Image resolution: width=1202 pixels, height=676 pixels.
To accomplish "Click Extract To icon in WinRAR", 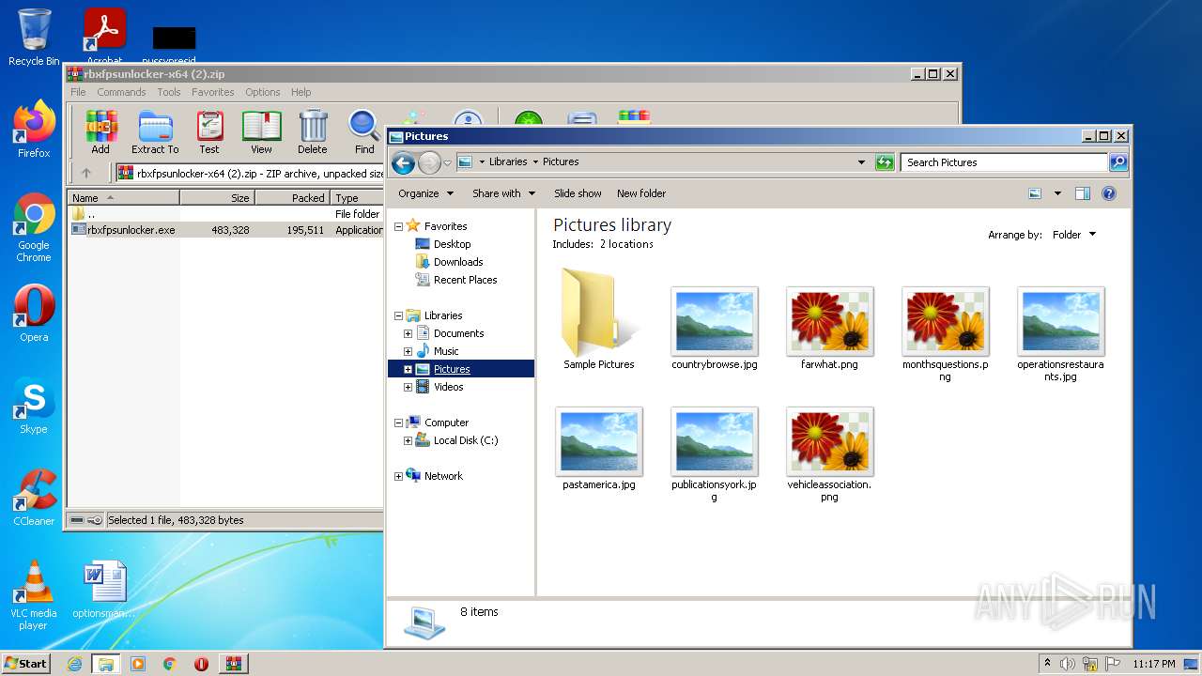I will coord(155,131).
